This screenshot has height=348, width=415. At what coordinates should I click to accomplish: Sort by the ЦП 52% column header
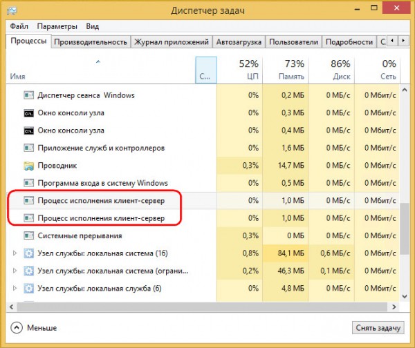239,70
